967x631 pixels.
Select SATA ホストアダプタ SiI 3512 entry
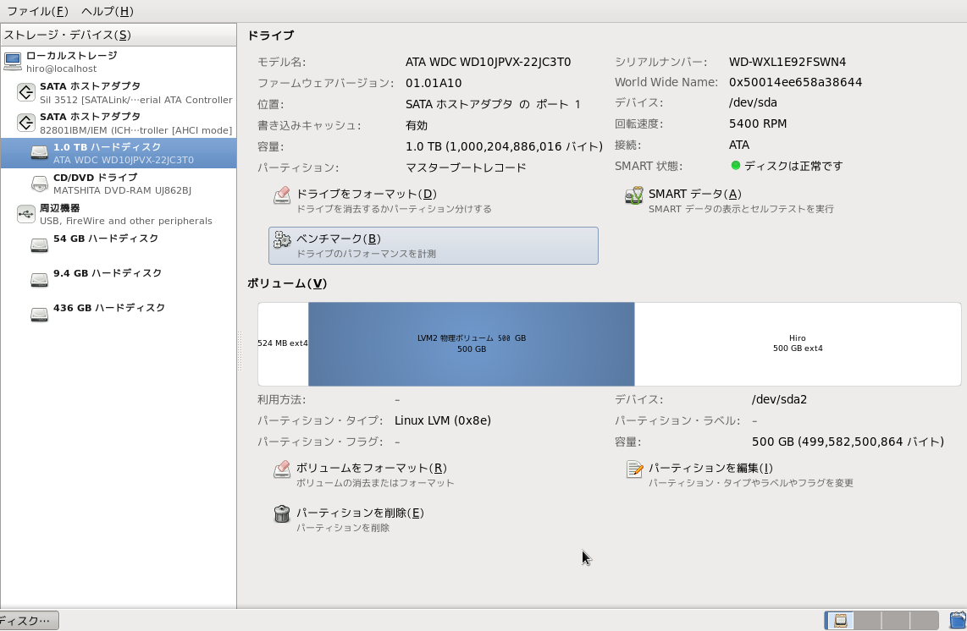tap(119, 92)
